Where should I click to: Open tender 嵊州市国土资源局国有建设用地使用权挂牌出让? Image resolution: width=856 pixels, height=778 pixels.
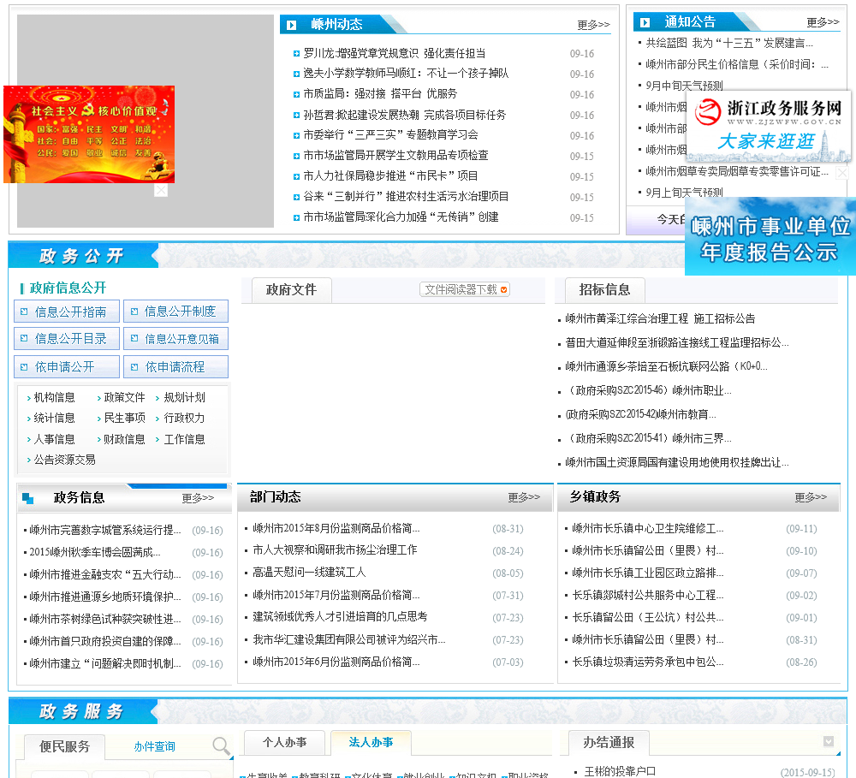677,463
